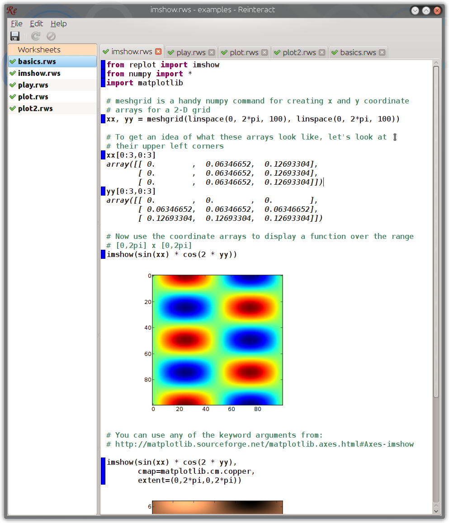Screen dimensions: 449x523
Task: Click 'imshow(sin(xx) * cos(2 * yy))' line
Action: click(x=171, y=254)
